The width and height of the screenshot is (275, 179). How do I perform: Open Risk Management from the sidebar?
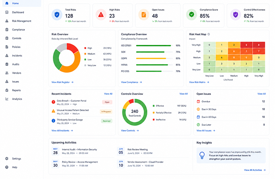(x=21, y=21)
